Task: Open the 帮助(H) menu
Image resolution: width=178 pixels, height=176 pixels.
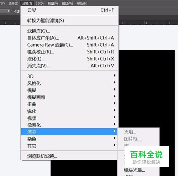Action: tap(82, 3)
